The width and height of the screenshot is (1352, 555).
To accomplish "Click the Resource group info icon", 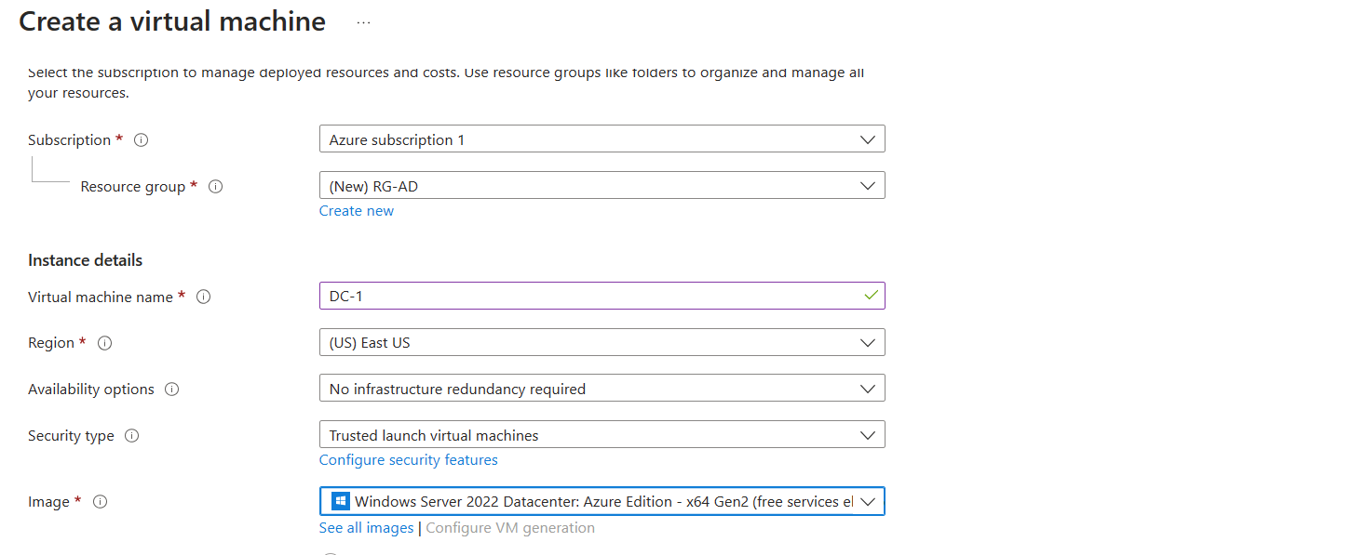I will click(x=216, y=187).
